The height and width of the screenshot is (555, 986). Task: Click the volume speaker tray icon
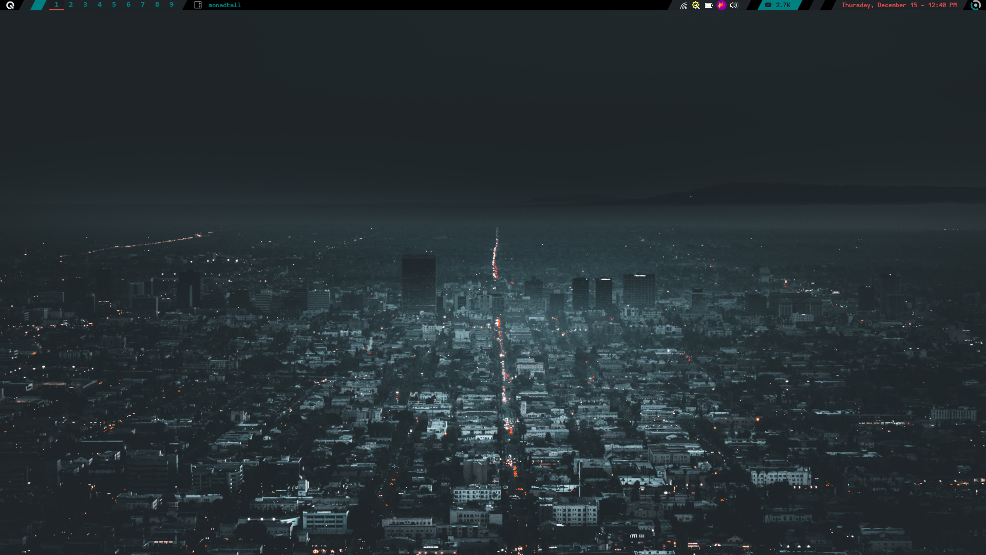click(x=734, y=5)
